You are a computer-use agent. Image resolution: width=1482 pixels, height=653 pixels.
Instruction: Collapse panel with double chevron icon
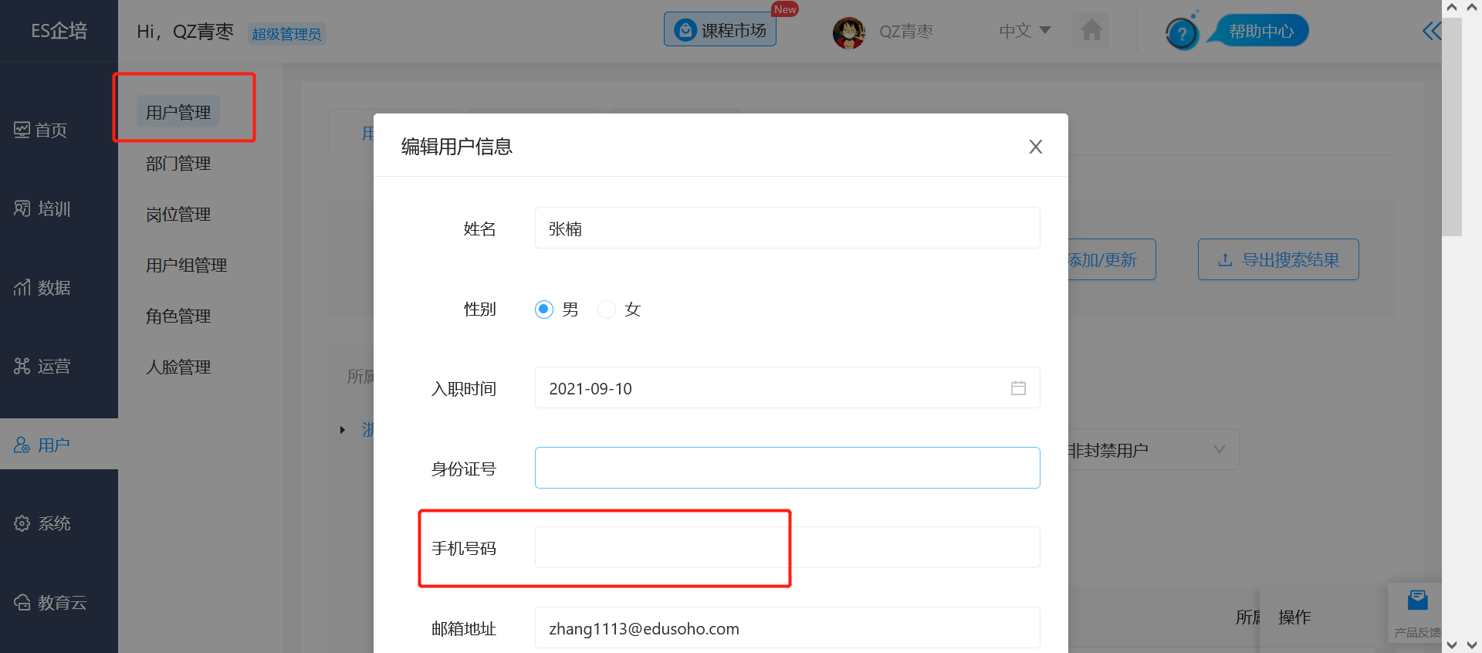1431,31
